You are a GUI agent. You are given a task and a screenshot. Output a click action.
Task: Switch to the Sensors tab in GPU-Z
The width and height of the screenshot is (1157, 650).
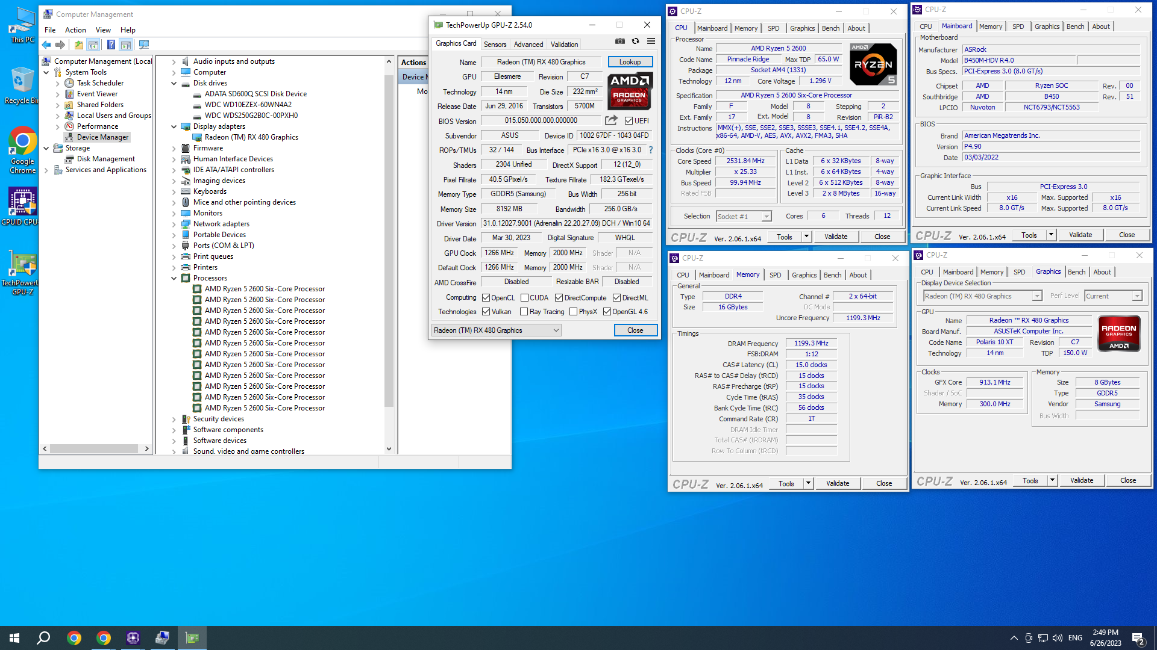coord(495,45)
